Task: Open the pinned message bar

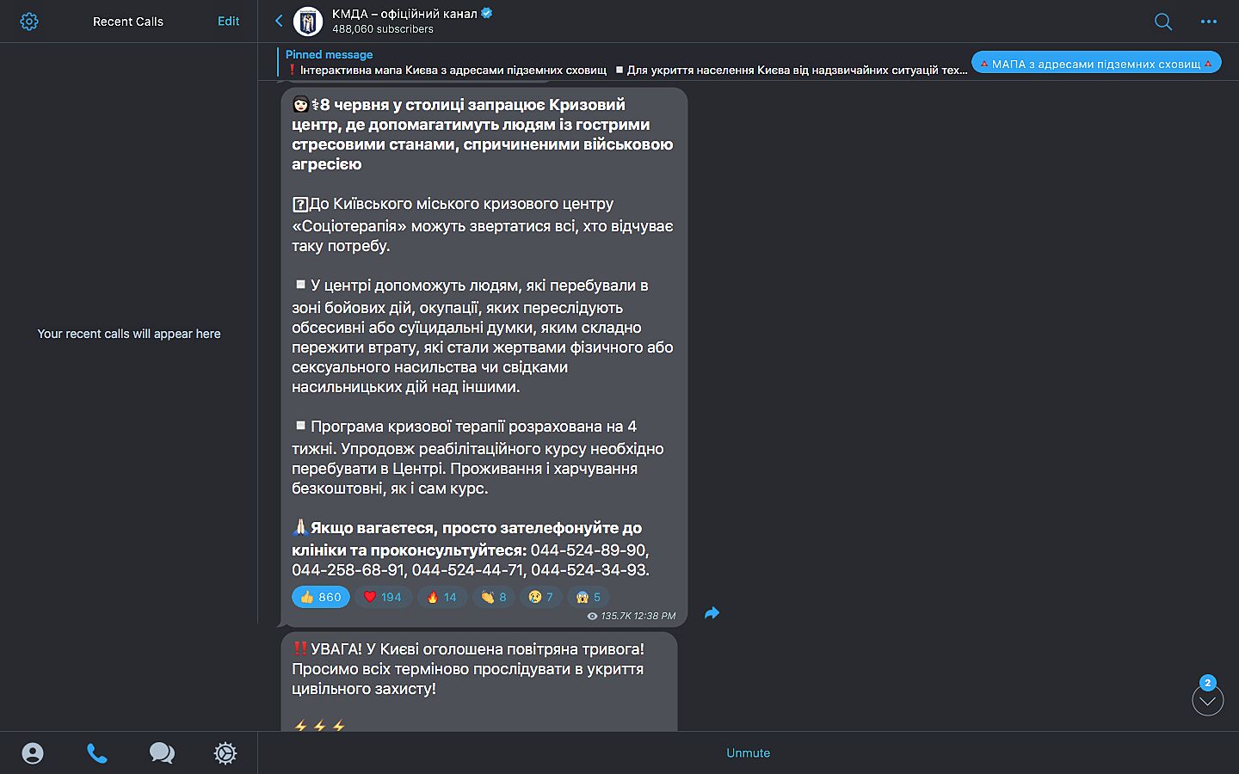Action: tap(626, 62)
